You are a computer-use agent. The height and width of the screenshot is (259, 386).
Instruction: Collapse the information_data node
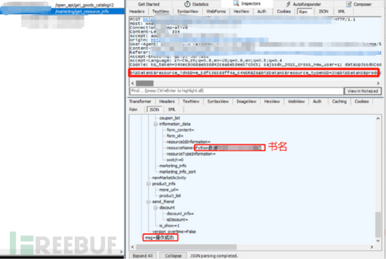pos(156,124)
